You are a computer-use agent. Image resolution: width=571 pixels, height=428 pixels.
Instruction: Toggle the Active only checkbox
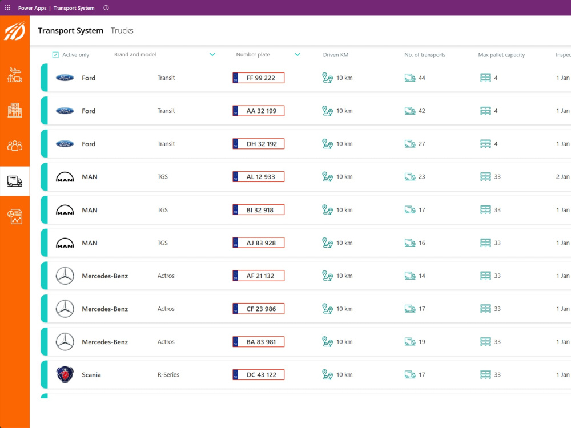[55, 55]
